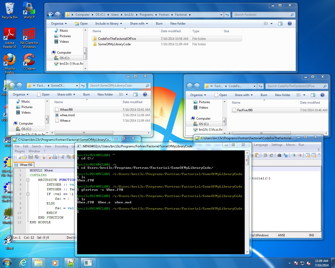The height and width of the screenshot is (268, 335).
Task: Open Include in library dropdown
Action: point(109,24)
